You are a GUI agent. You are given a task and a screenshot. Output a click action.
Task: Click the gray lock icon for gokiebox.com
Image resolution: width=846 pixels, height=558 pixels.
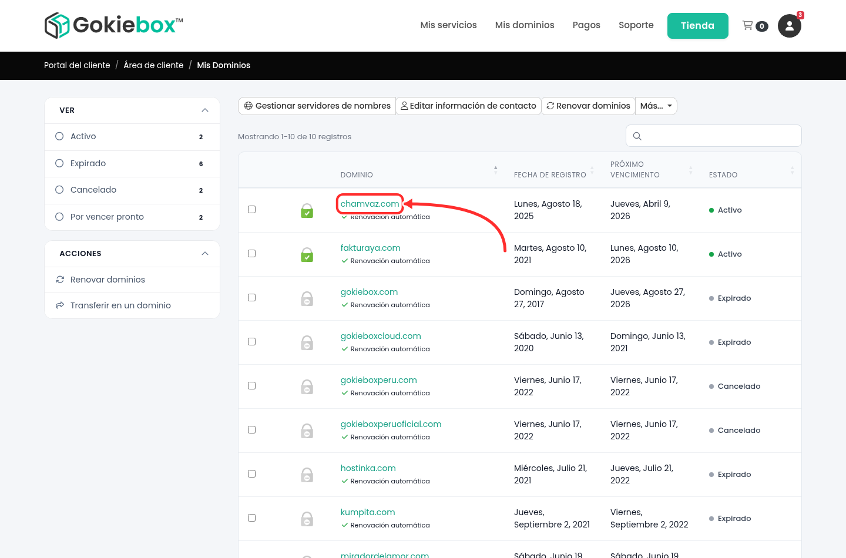(307, 298)
